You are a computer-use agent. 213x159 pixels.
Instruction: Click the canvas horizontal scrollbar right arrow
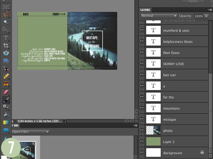click(132, 121)
